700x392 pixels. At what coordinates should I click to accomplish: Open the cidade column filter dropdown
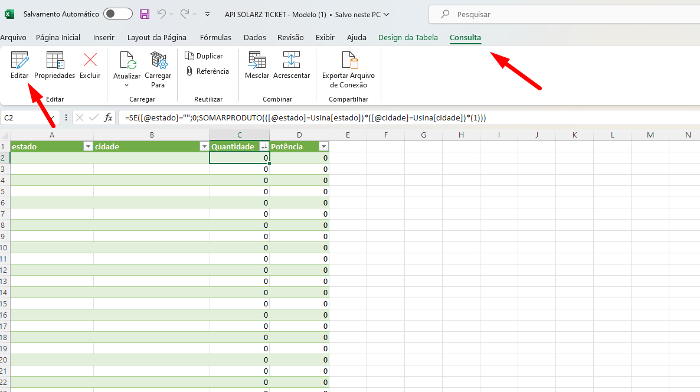tap(204, 146)
